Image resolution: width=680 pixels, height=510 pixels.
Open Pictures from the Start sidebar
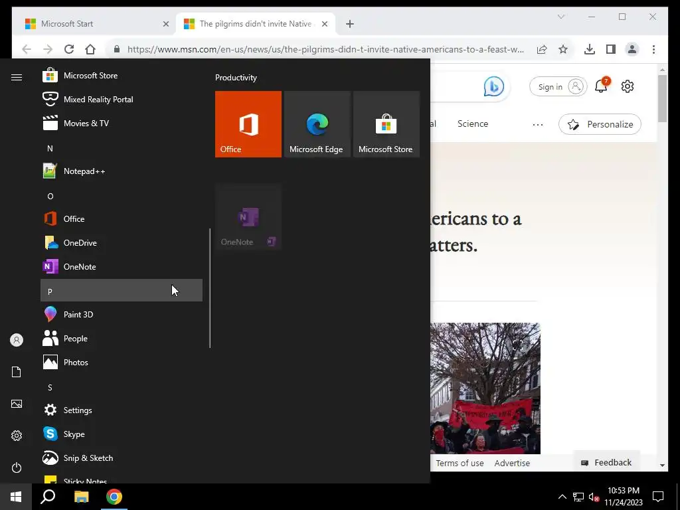tap(17, 404)
